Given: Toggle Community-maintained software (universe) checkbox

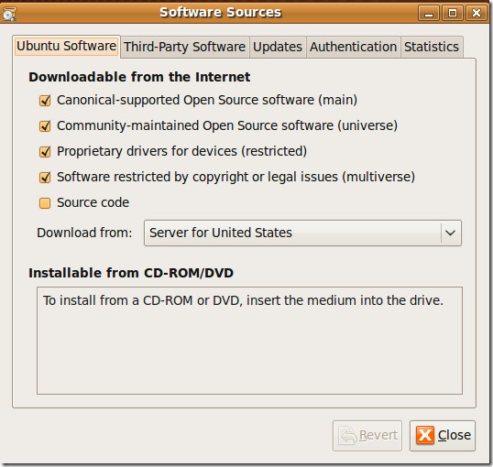Looking at the screenshot, I should click(x=45, y=126).
